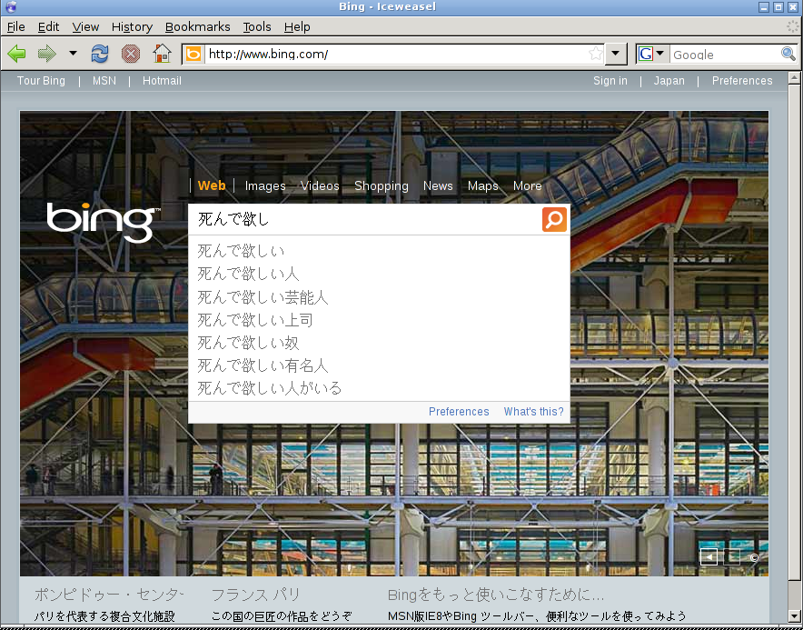
Task: Switch to the Shopping search tab
Action: pyautogui.click(x=382, y=186)
